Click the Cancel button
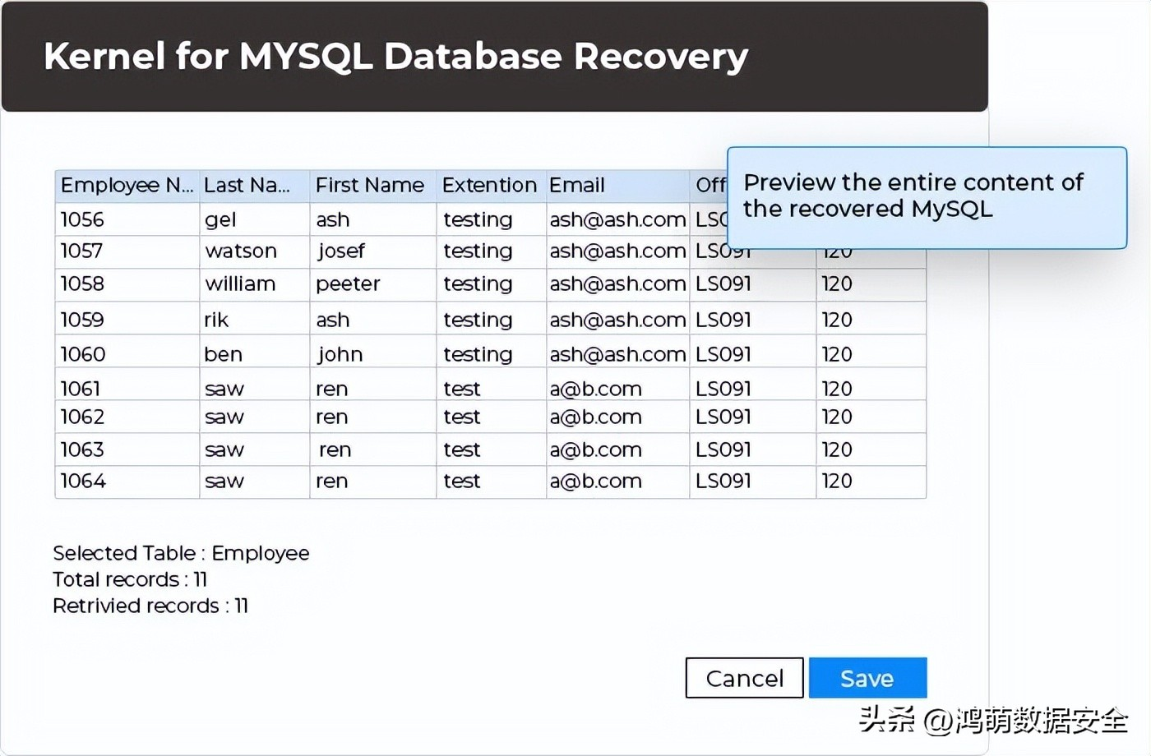This screenshot has width=1151, height=756. coord(744,678)
